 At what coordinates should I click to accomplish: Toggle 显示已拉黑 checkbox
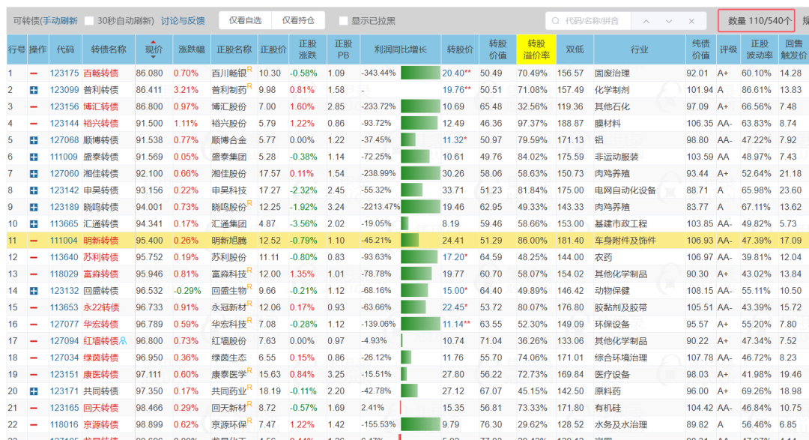click(343, 21)
